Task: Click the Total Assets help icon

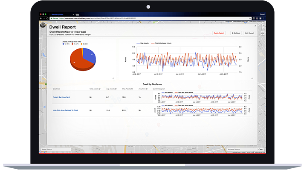Action: tap(100, 89)
